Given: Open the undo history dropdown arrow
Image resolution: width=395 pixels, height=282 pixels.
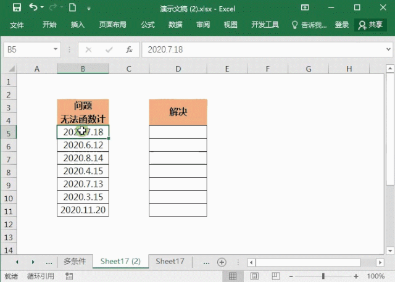Looking at the screenshot, I should pyautogui.click(x=42, y=7).
